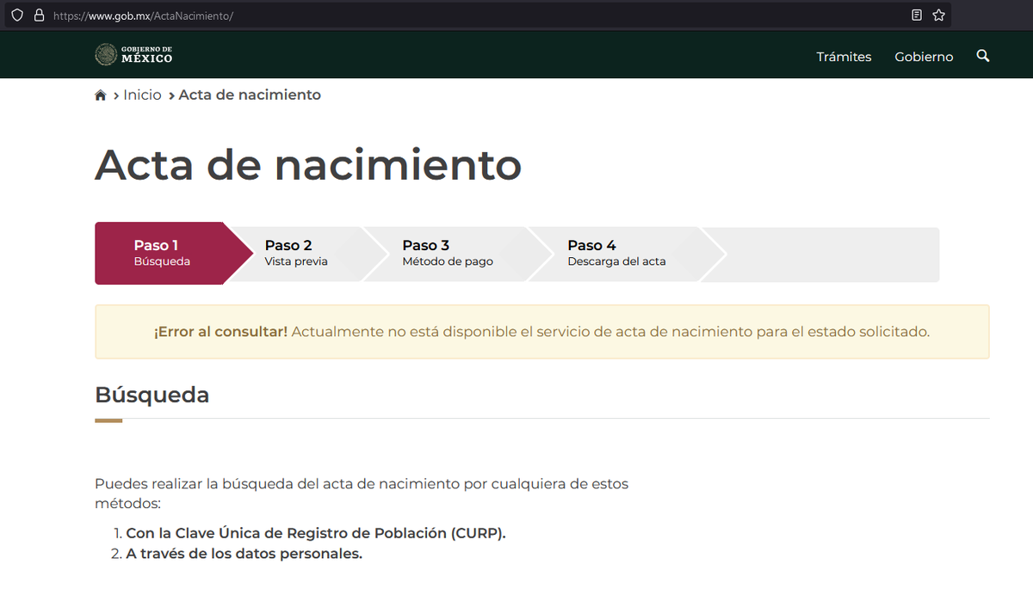This screenshot has height=589, width=1033.
Task: Click Acta de nacimiento breadcrumb
Action: pos(250,95)
